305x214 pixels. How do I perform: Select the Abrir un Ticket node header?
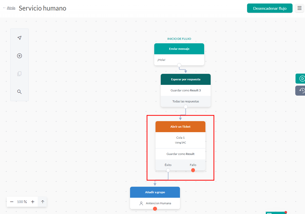coord(180,126)
